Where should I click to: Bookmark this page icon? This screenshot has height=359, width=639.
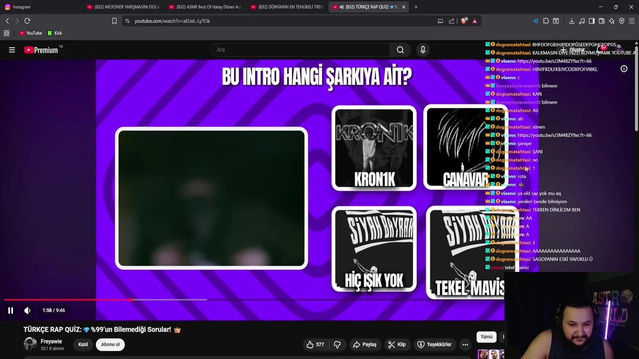coord(114,21)
